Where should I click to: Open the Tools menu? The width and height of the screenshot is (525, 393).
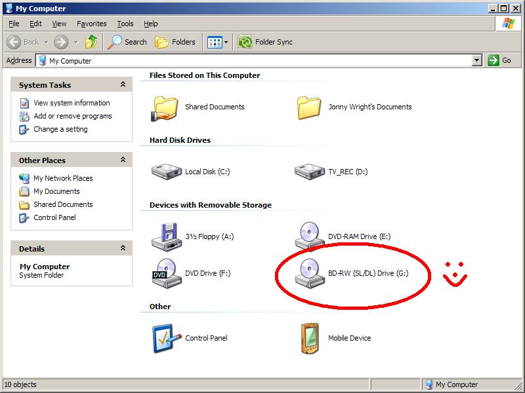pyautogui.click(x=125, y=23)
